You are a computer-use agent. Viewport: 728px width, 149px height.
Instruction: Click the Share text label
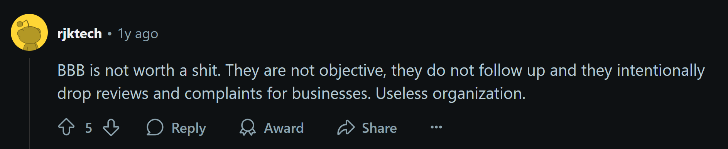(379, 128)
